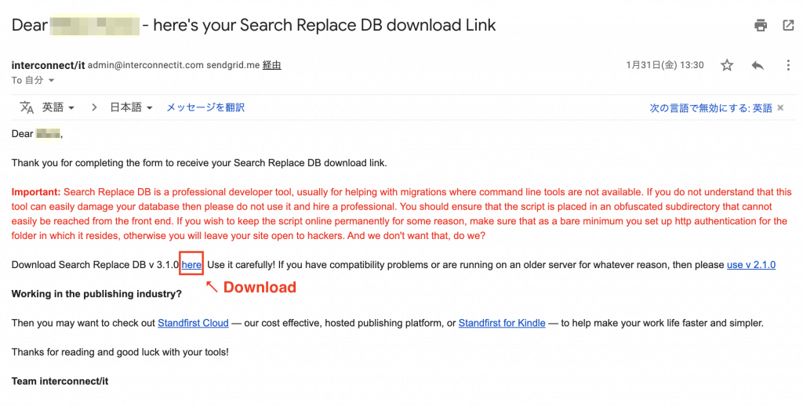Star the interconnect/it message
Viewport: 803px width, 406px height.
(x=727, y=65)
